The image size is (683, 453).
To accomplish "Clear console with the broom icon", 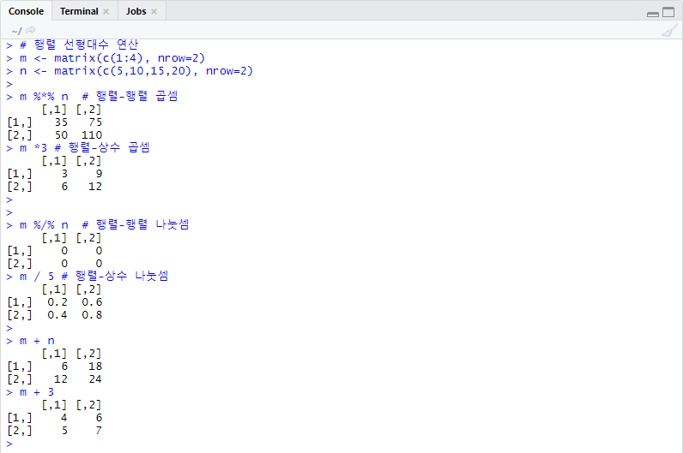I will 669,31.
